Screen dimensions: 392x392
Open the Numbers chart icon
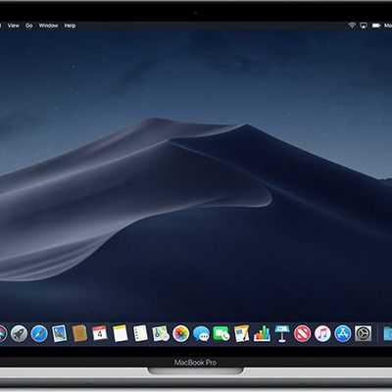262,334
